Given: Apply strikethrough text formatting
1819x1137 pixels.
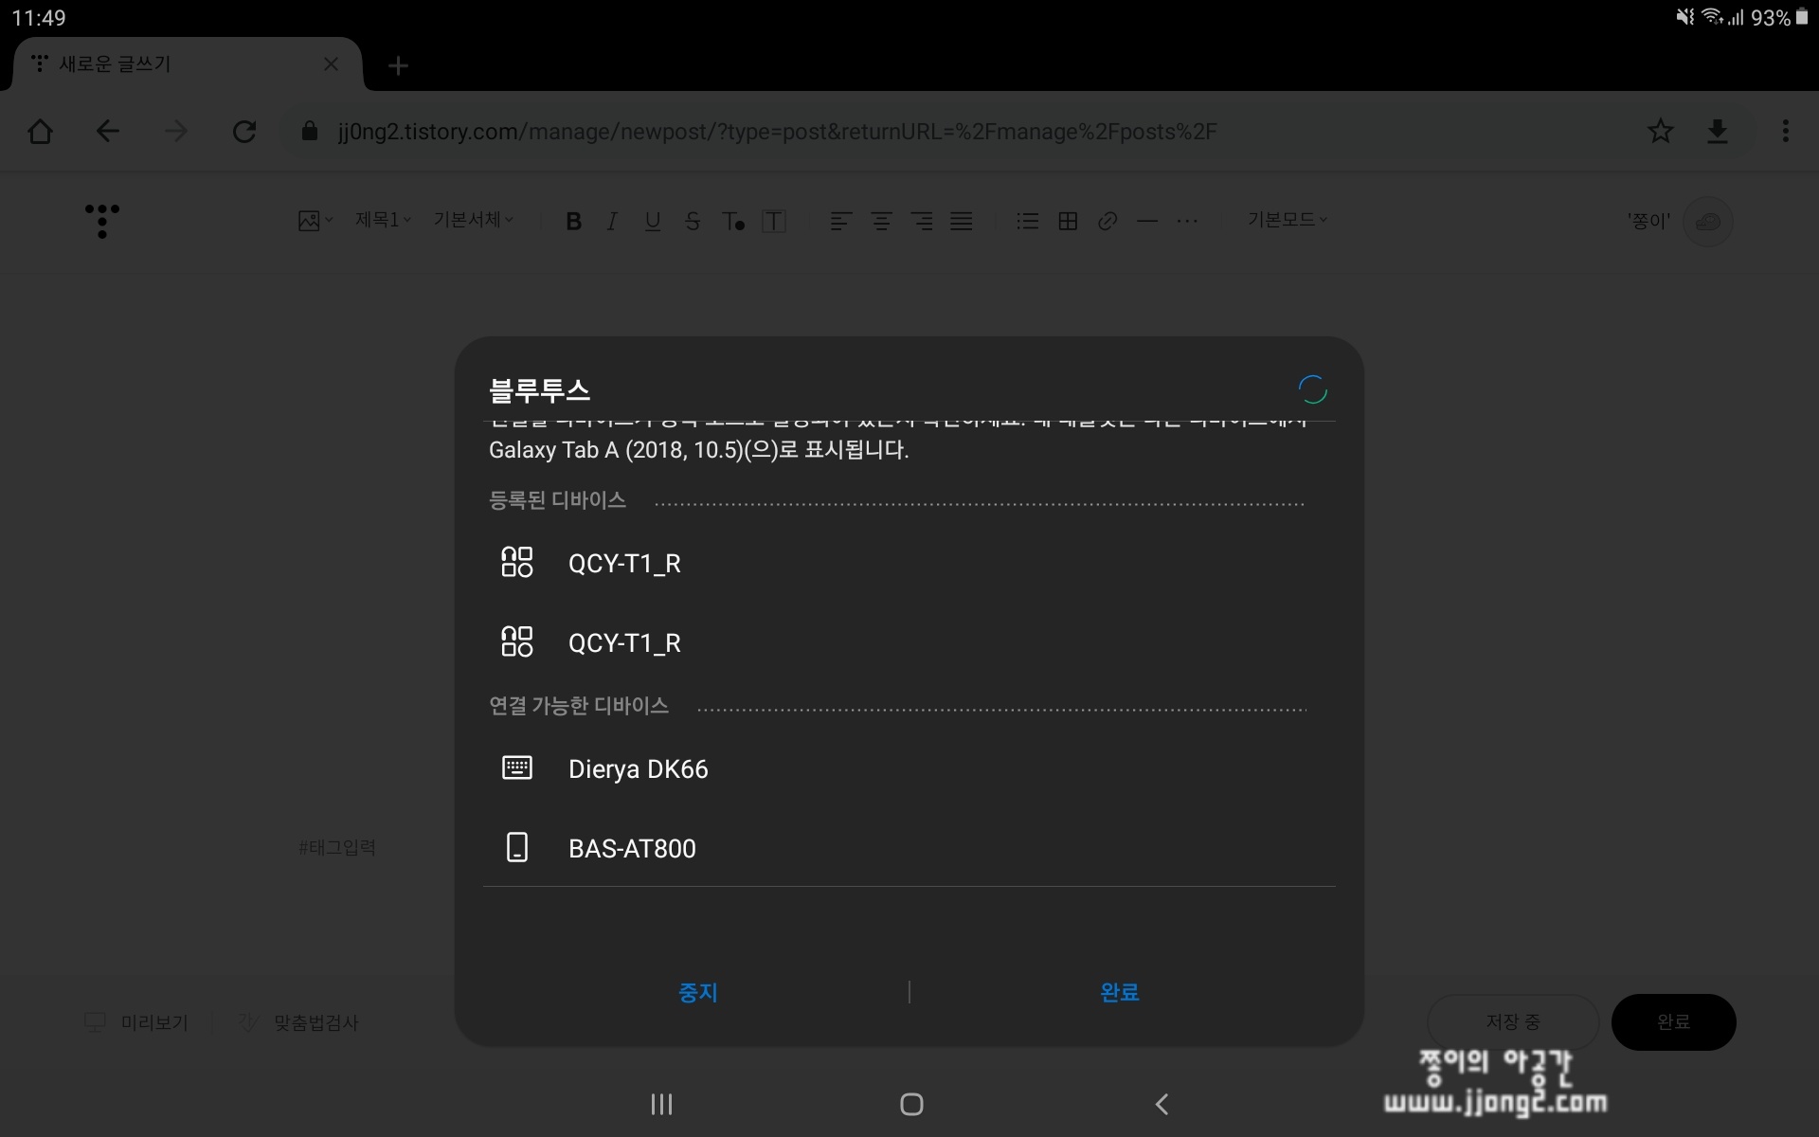Looking at the screenshot, I should tap(693, 222).
